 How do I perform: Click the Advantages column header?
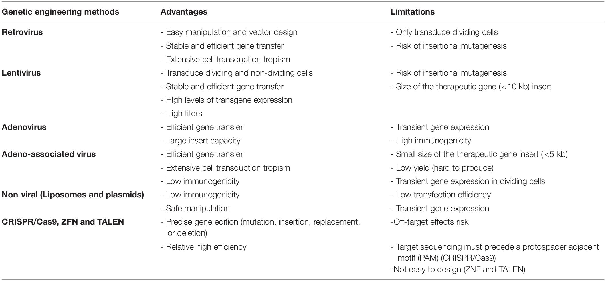click(184, 12)
